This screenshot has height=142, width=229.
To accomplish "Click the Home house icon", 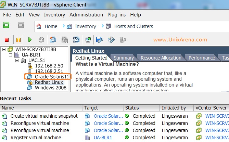I will [39, 26].
